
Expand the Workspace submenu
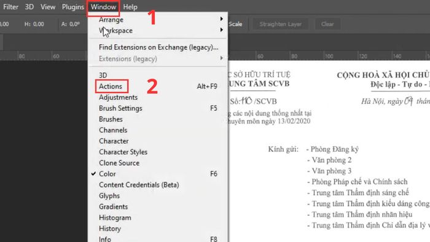coord(158,31)
